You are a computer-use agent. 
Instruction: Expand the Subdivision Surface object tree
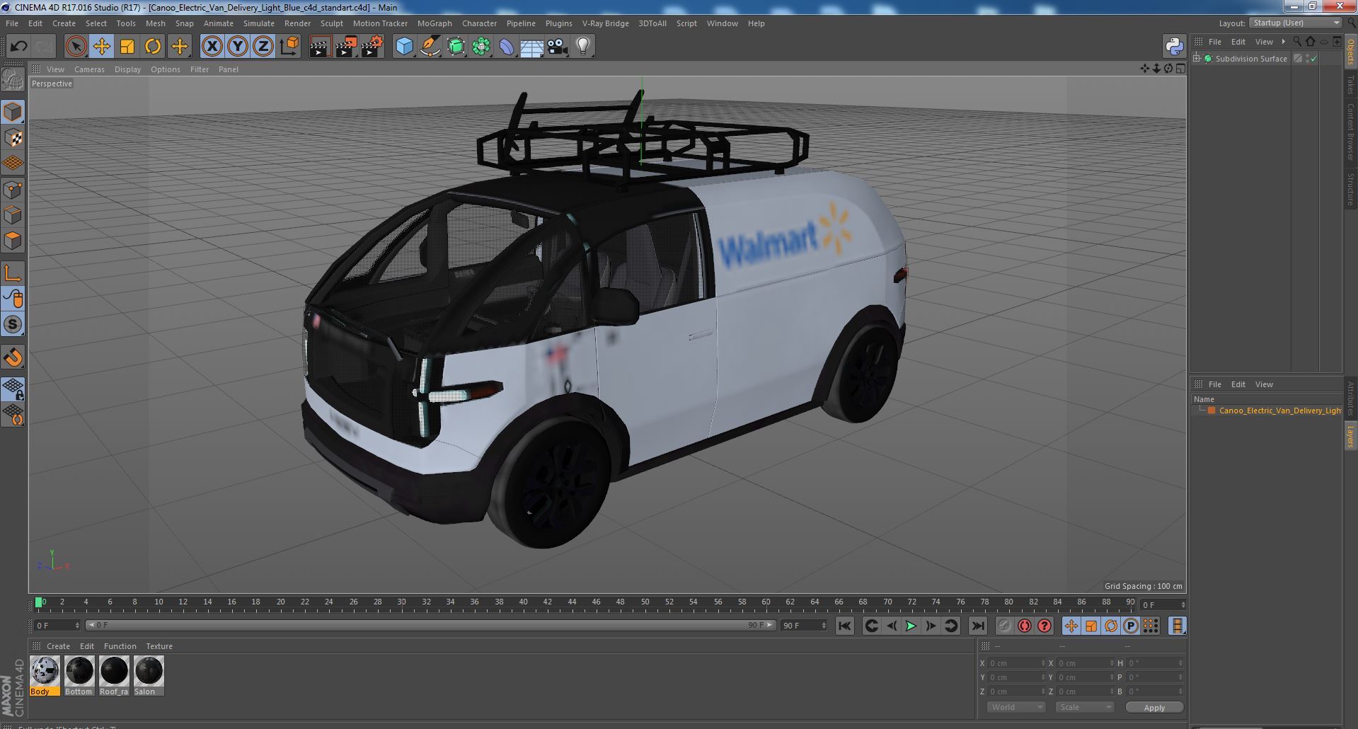click(1197, 59)
